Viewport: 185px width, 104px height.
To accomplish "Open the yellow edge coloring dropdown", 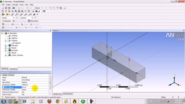I will click(x=8, y=14).
